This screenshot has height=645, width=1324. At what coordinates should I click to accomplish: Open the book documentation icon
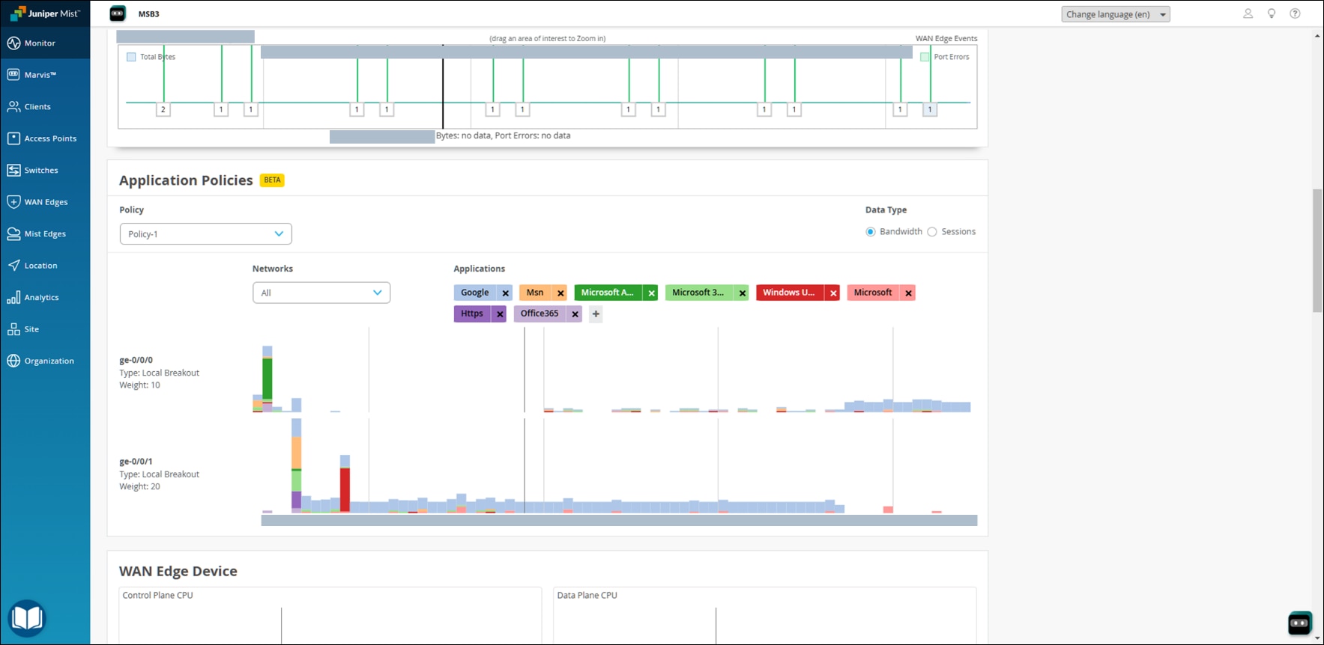point(27,618)
